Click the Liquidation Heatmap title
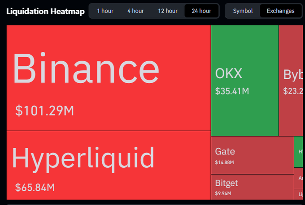305x205 pixels. click(45, 11)
